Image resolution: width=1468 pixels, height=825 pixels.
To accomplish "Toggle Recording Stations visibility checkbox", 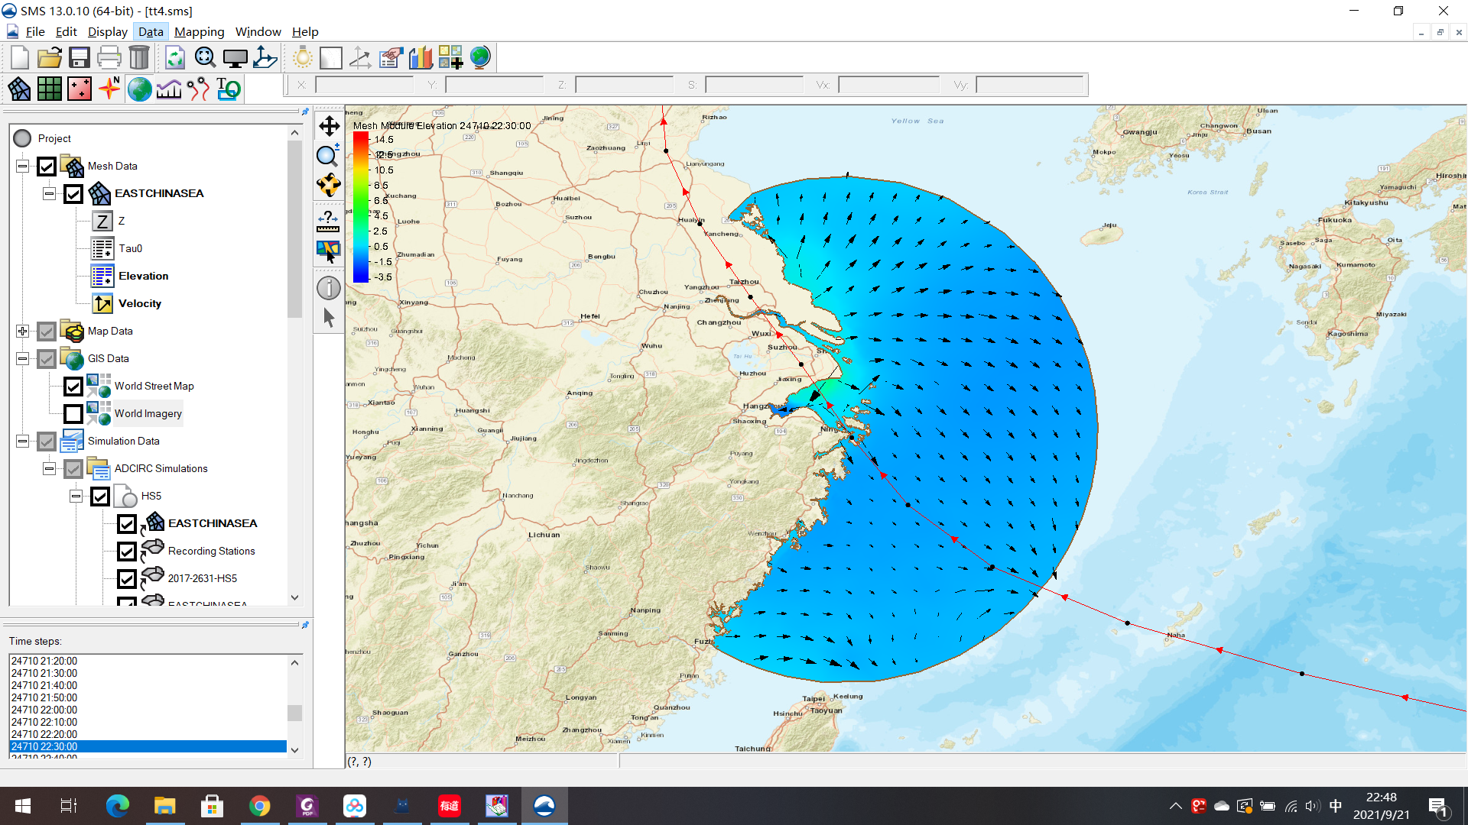I will pos(127,552).
